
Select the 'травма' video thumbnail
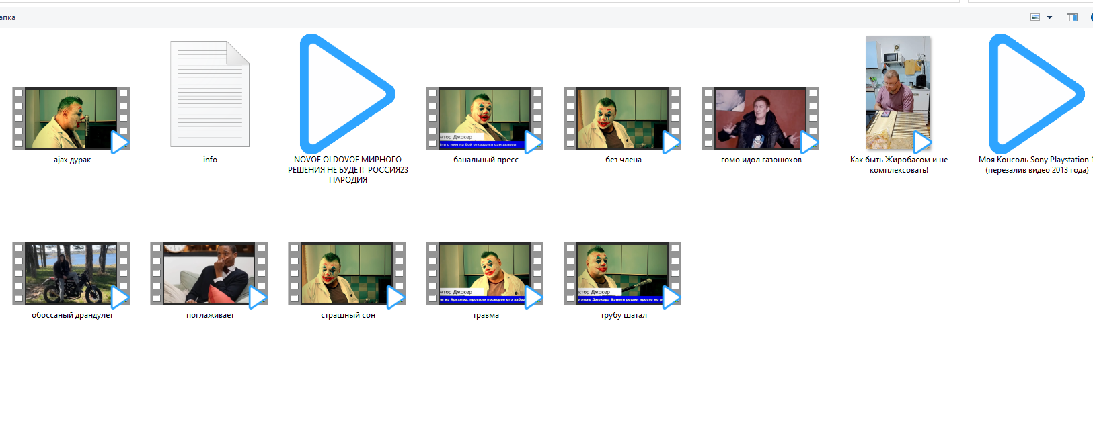[485, 274]
